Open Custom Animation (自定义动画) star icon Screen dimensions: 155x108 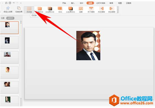click(8, 10)
